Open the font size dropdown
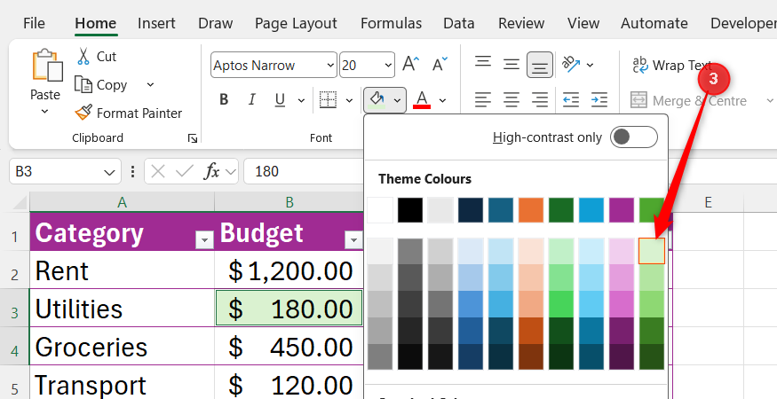This screenshot has width=777, height=399. tap(388, 66)
